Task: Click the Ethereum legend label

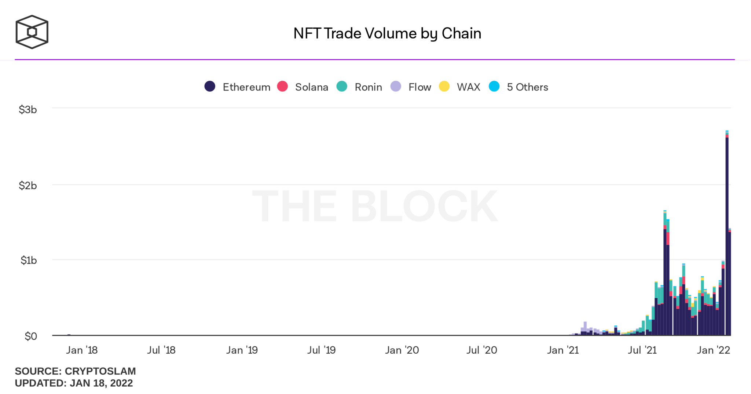Action: (x=246, y=87)
